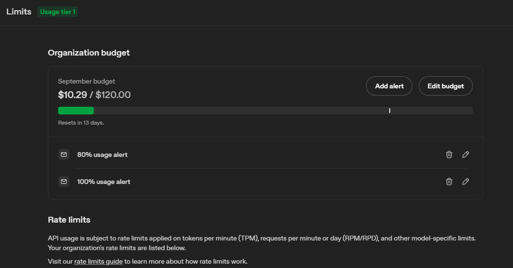Click the Organization budget heading
Image resolution: width=513 pixels, height=268 pixels.
[88, 53]
